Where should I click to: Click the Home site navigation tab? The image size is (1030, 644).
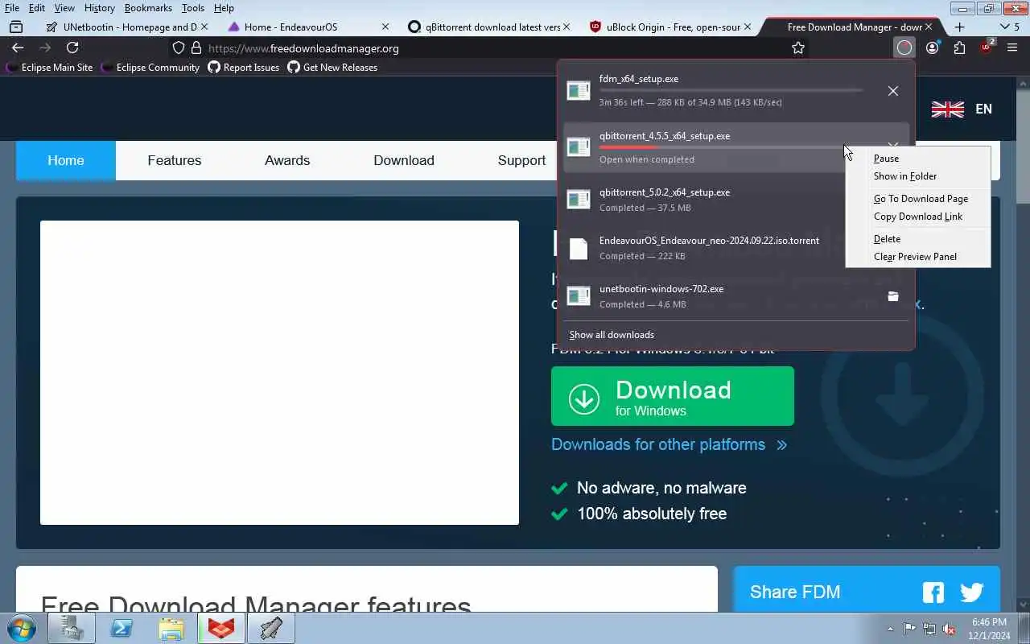pos(66,160)
